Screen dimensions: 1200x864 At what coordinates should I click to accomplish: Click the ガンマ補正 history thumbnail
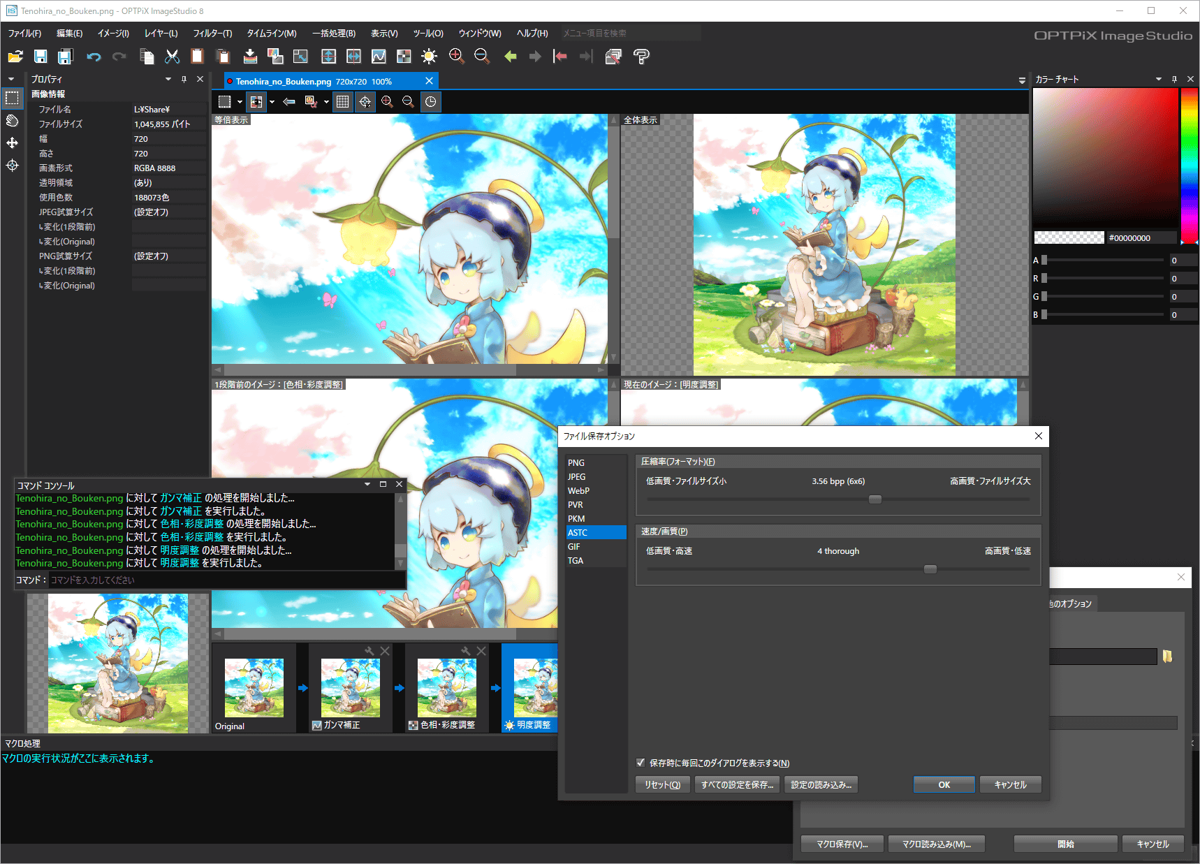pyautogui.click(x=350, y=688)
